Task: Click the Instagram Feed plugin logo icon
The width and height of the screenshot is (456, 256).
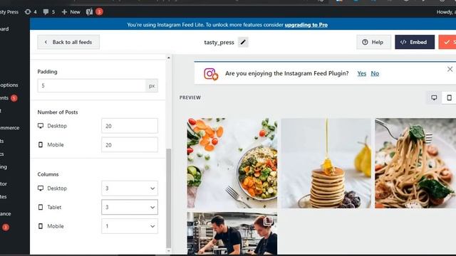Action: click(211, 74)
